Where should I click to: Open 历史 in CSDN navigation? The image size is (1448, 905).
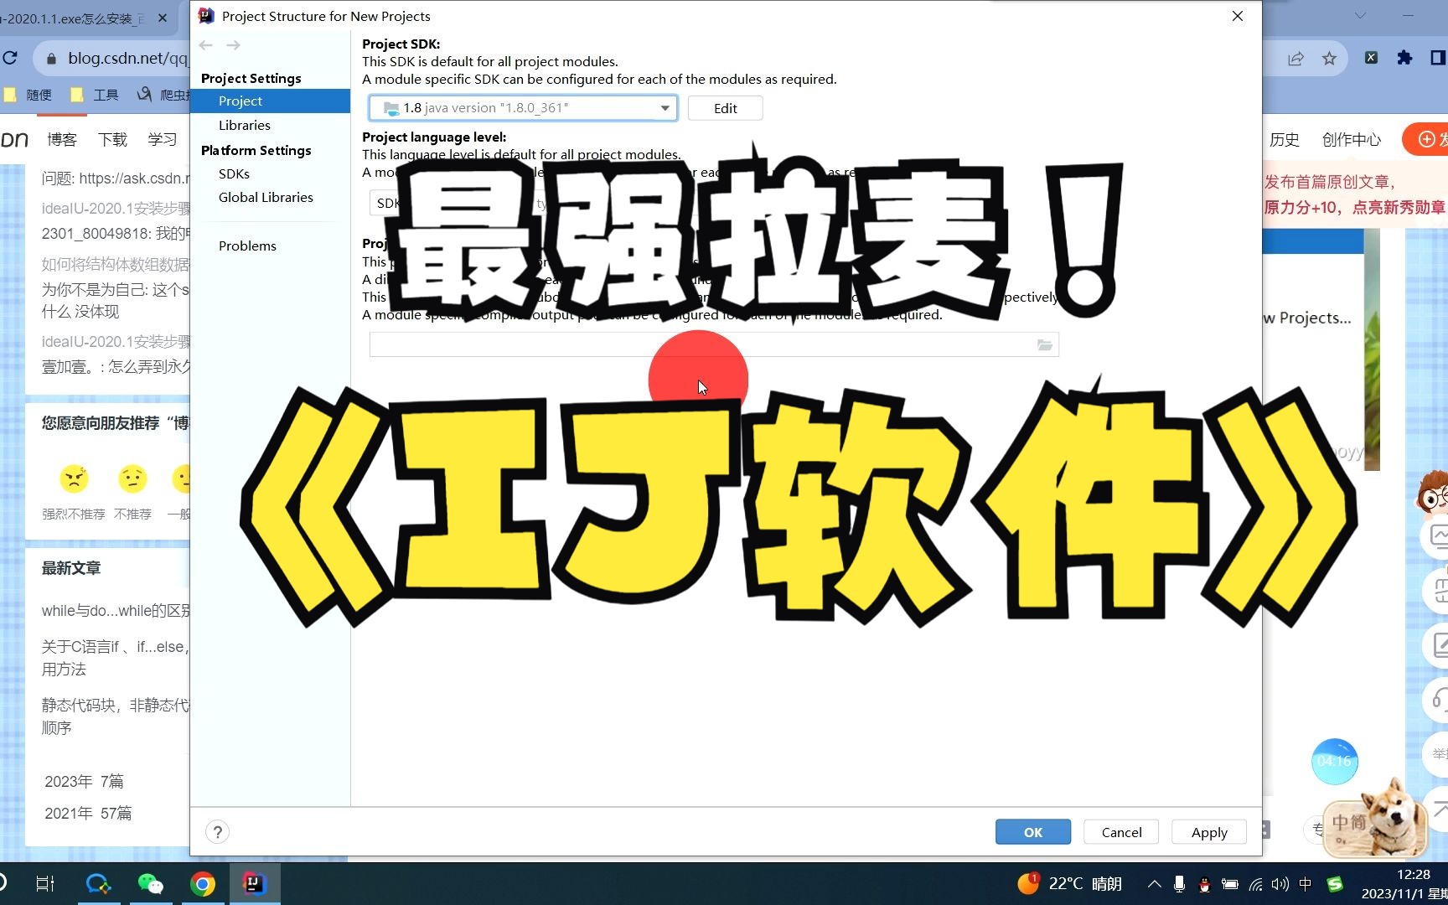coord(1285,139)
